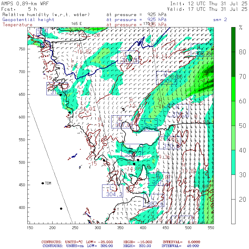Select the 'Fcst: 5 h' forecast hour text
This screenshot has width=249, height=249.
[19, 9]
